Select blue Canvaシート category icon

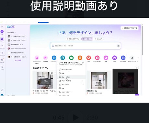[x=54, y=58]
